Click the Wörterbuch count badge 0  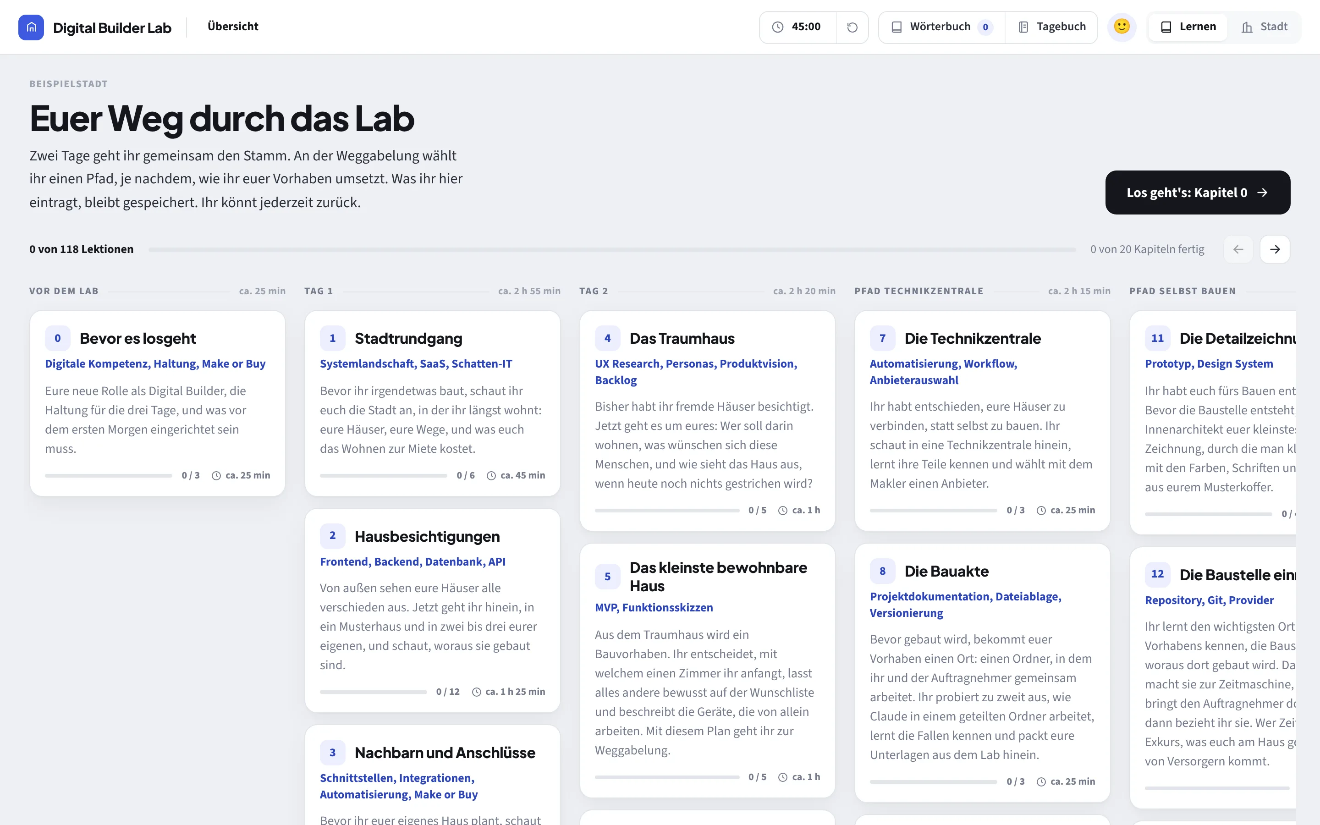click(x=985, y=27)
